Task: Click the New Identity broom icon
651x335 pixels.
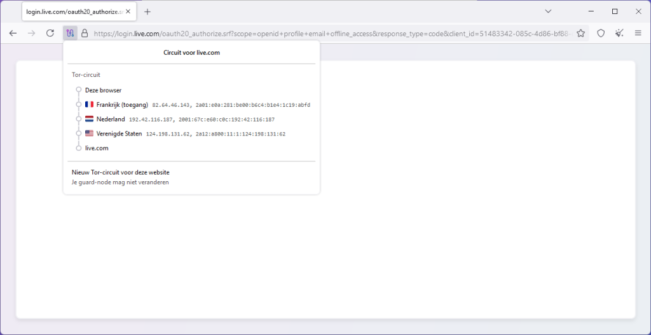Action: coord(619,33)
